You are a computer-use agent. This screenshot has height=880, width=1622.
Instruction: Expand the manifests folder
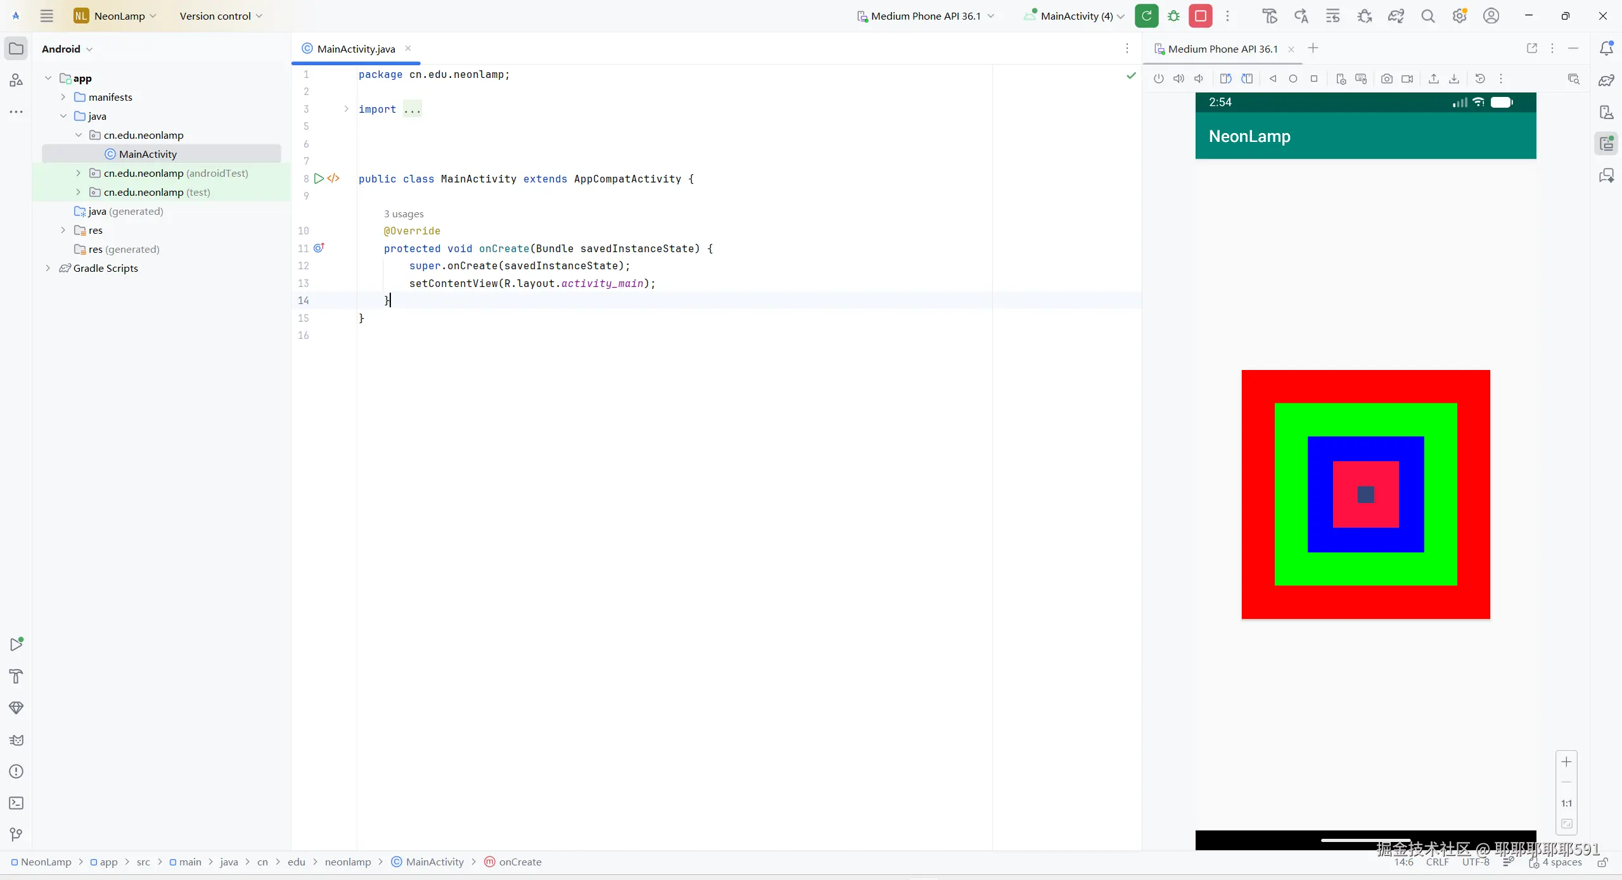click(63, 97)
